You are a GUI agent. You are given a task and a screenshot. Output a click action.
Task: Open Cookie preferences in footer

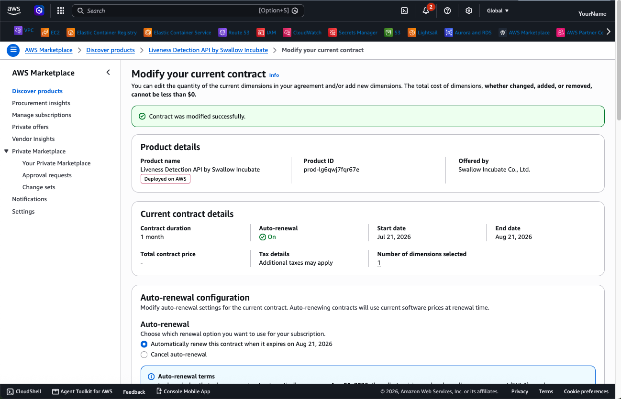coord(586,391)
